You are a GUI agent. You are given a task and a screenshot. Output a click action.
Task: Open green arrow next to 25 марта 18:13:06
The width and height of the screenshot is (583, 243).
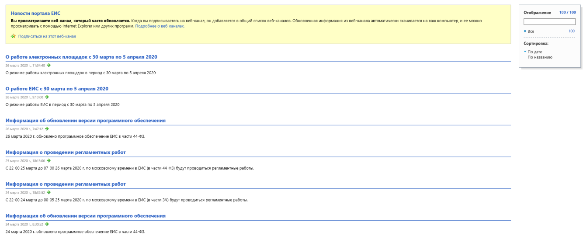point(49,160)
